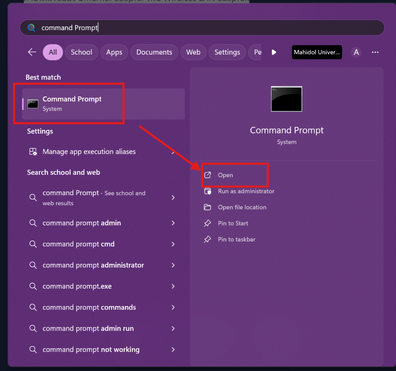Click the search magnifier icon in search box
This screenshot has height=371, width=396.
[x=31, y=27]
